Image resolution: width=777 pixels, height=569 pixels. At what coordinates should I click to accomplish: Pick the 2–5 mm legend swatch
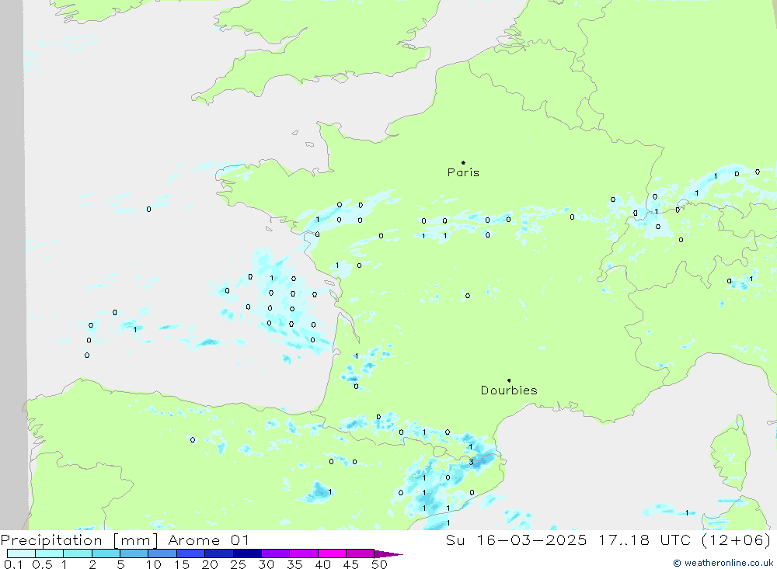coord(106,553)
